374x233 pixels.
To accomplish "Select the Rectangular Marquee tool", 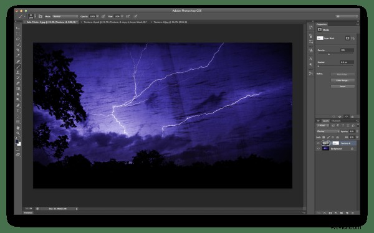I will tap(18, 34).
